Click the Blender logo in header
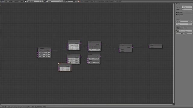The image size is (193, 108). coord(79,1)
